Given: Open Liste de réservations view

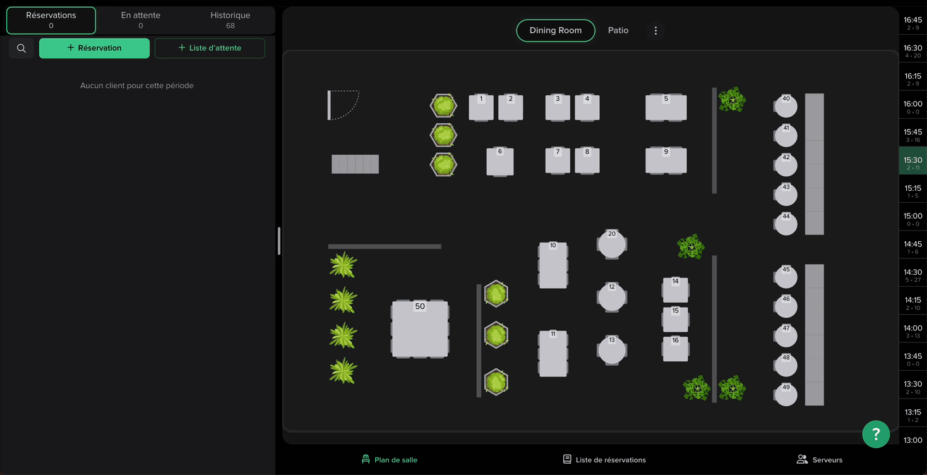Looking at the screenshot, I should (x=604, y=460).
